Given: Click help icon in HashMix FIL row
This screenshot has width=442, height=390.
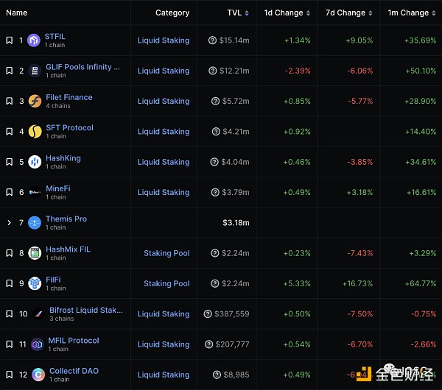Looking at the screenshot, I should [215, 253].
